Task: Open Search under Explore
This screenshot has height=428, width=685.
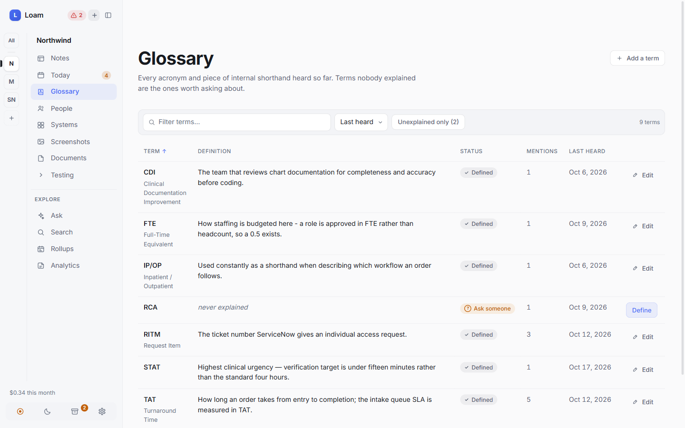Action: click(74, 232)
